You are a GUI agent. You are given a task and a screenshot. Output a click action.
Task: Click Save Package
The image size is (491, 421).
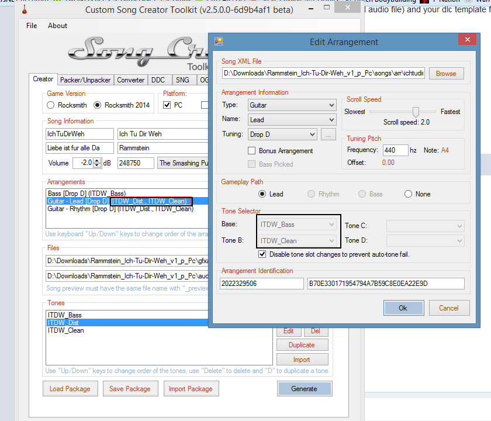pyautogui.click(x=130, y=389)
